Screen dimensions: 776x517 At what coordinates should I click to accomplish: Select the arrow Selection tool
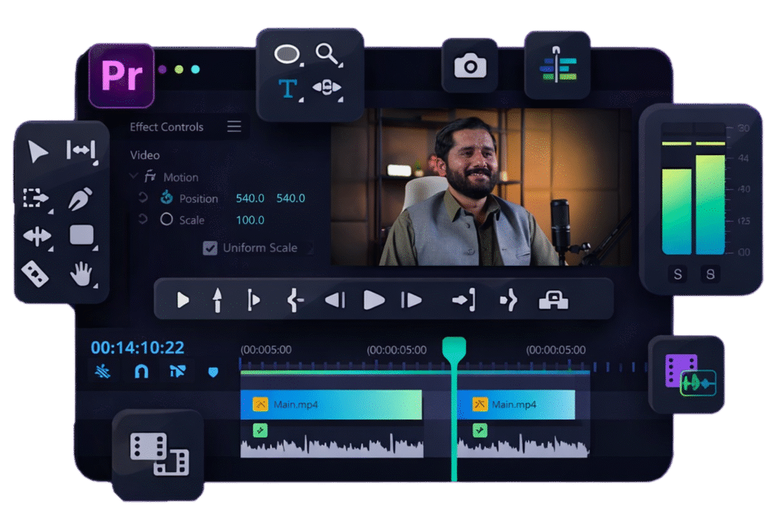pyautogui.click(x=37, y=152)
